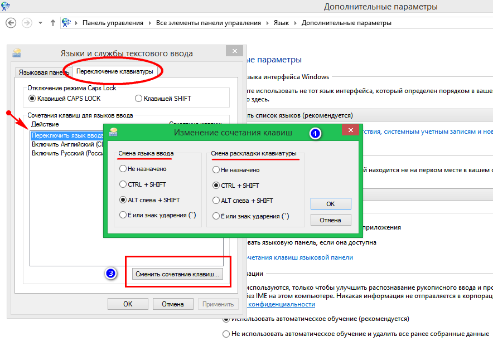
Task: Click the Control Panel icon in address bar
Action: click(67, 23)
